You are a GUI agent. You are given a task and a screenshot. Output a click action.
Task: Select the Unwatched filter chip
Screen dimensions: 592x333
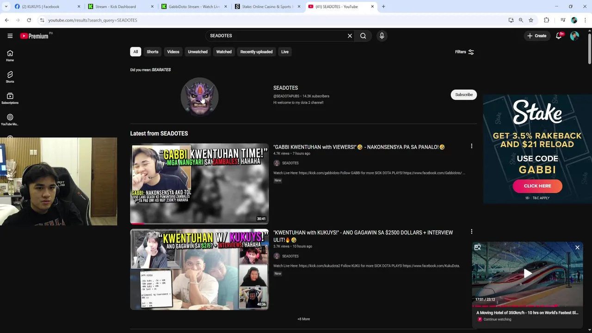[197, 52]
